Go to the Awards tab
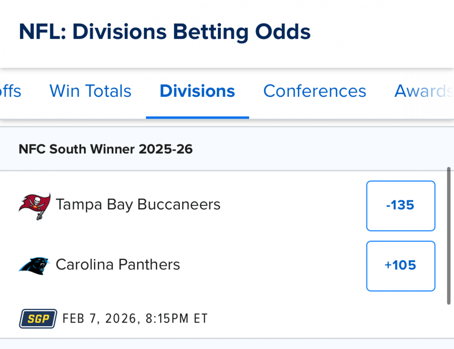Screen dimensions: 454x349 pyautogui.click(x=422, y=91)
